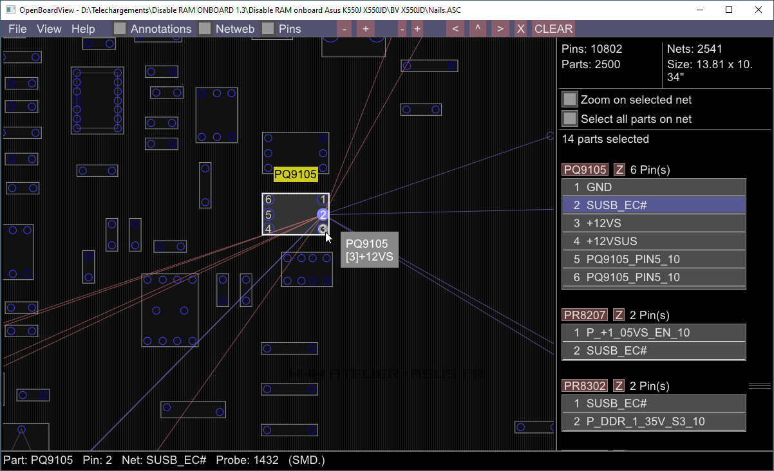The width and height of the screenshot is (774, 471).
Task: Click the Z button next to PQ9105
Action: click(619, 170)
